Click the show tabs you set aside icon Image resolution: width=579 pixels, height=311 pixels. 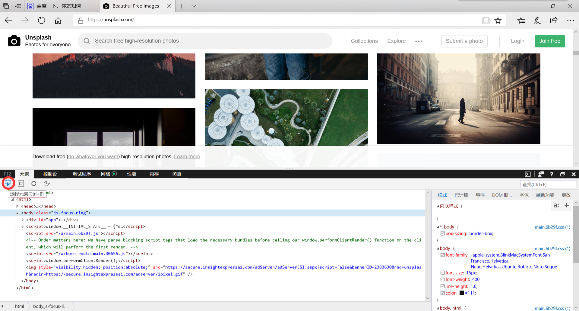(x=6, y=6)
